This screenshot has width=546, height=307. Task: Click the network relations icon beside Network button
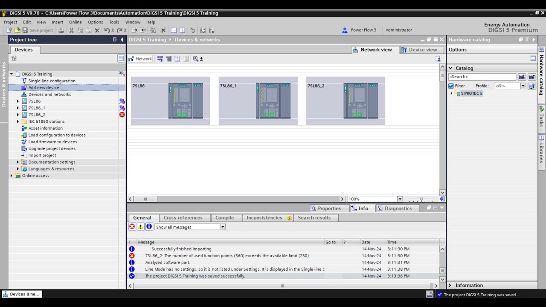(x=160, y=59)
